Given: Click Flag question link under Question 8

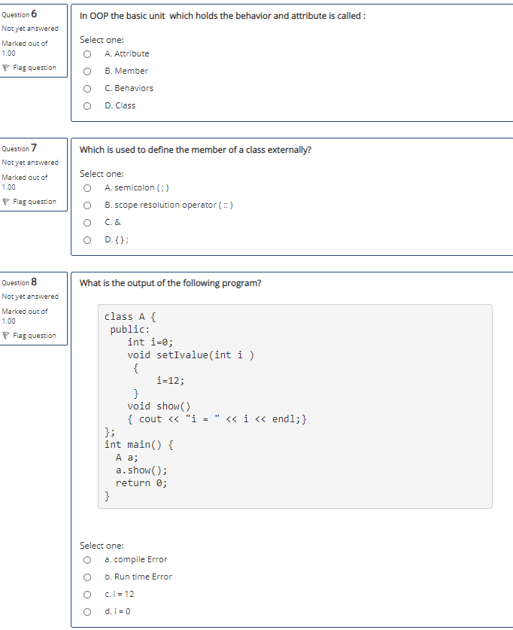Looking at the screenshot, I should [35, 335].
